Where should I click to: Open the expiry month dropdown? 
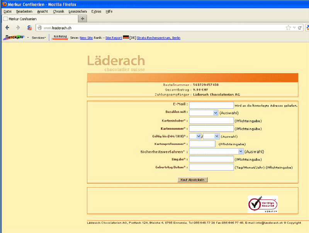pyautogui.click(x=195, y=136)
